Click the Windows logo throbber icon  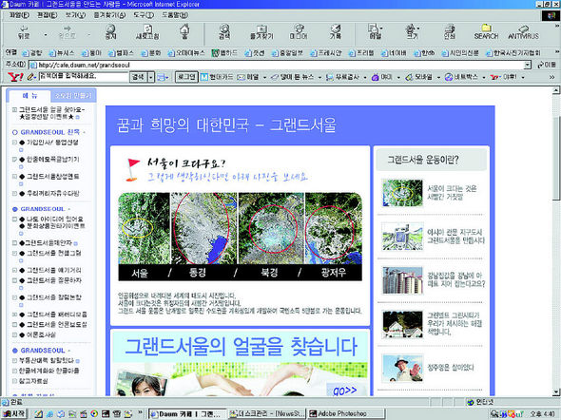click(x=550, y=15)
